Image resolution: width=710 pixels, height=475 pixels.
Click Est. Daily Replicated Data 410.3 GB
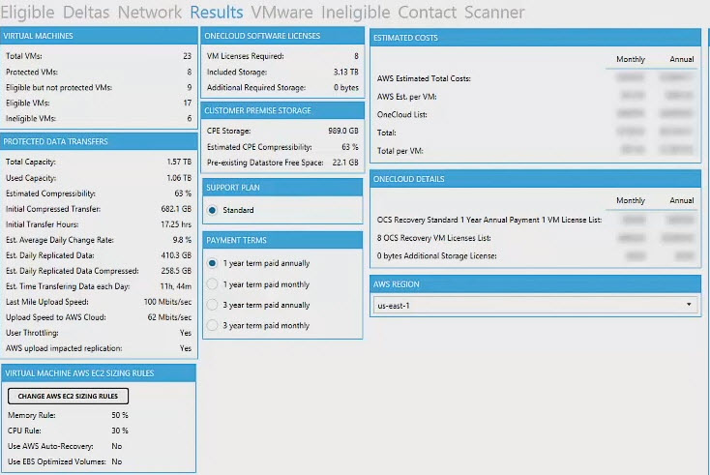[176, 255]
